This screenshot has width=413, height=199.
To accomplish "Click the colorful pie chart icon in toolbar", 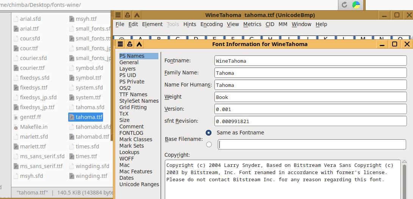I will coord(356,5).
